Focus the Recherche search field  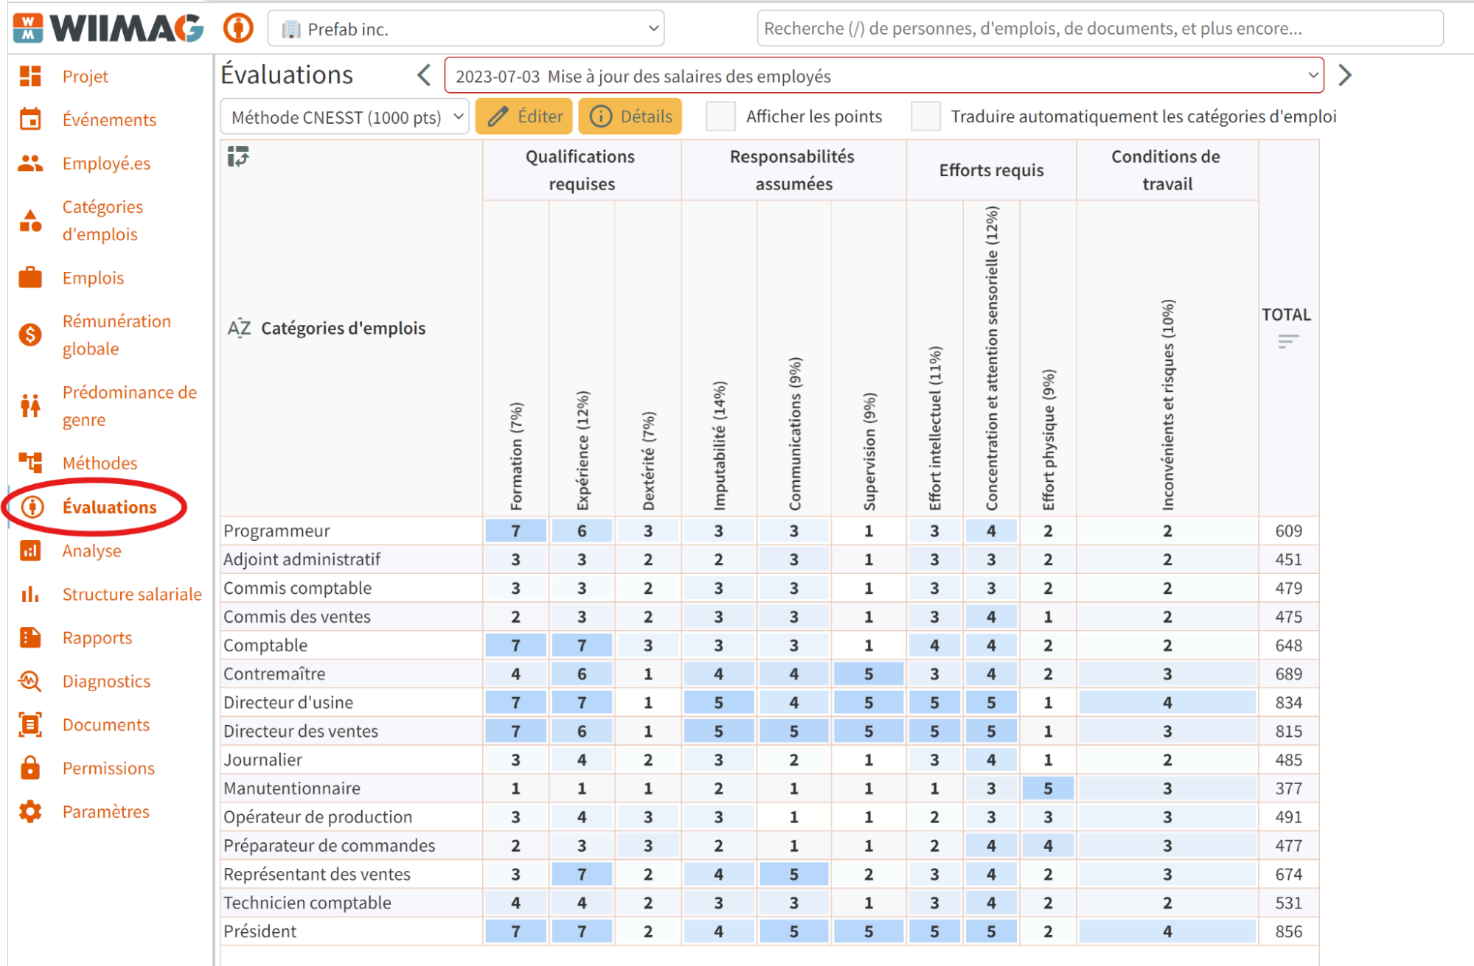coord(1100,29)
